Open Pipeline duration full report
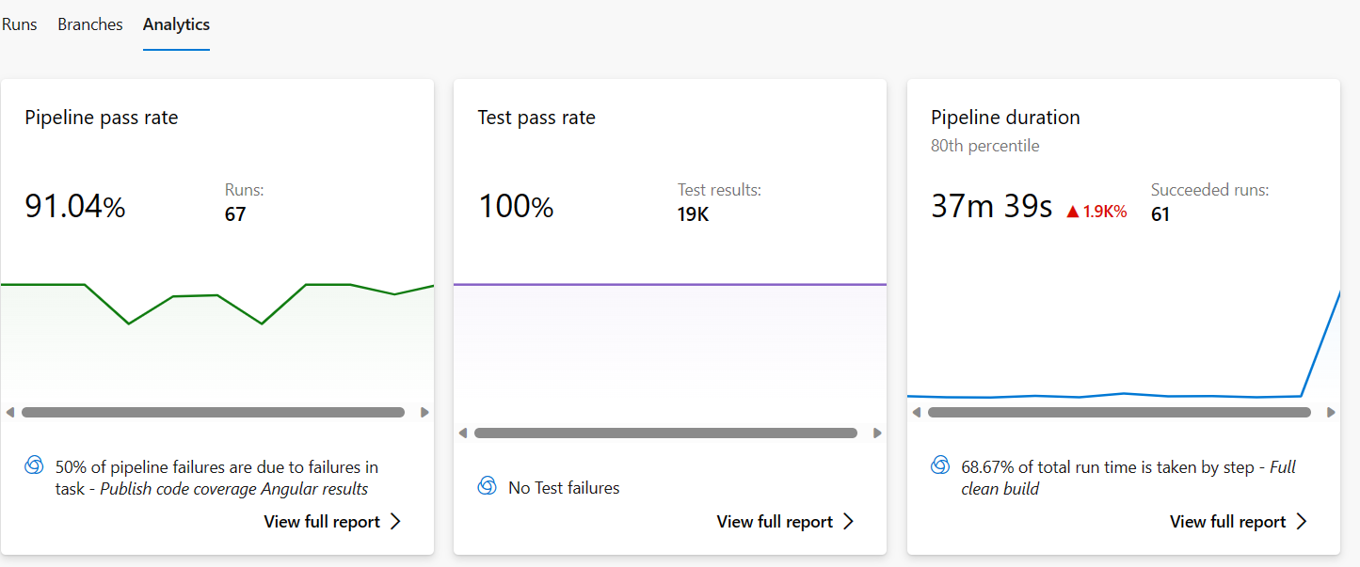This screenshot has height=567, width=1360. (x=1229, y=521)
